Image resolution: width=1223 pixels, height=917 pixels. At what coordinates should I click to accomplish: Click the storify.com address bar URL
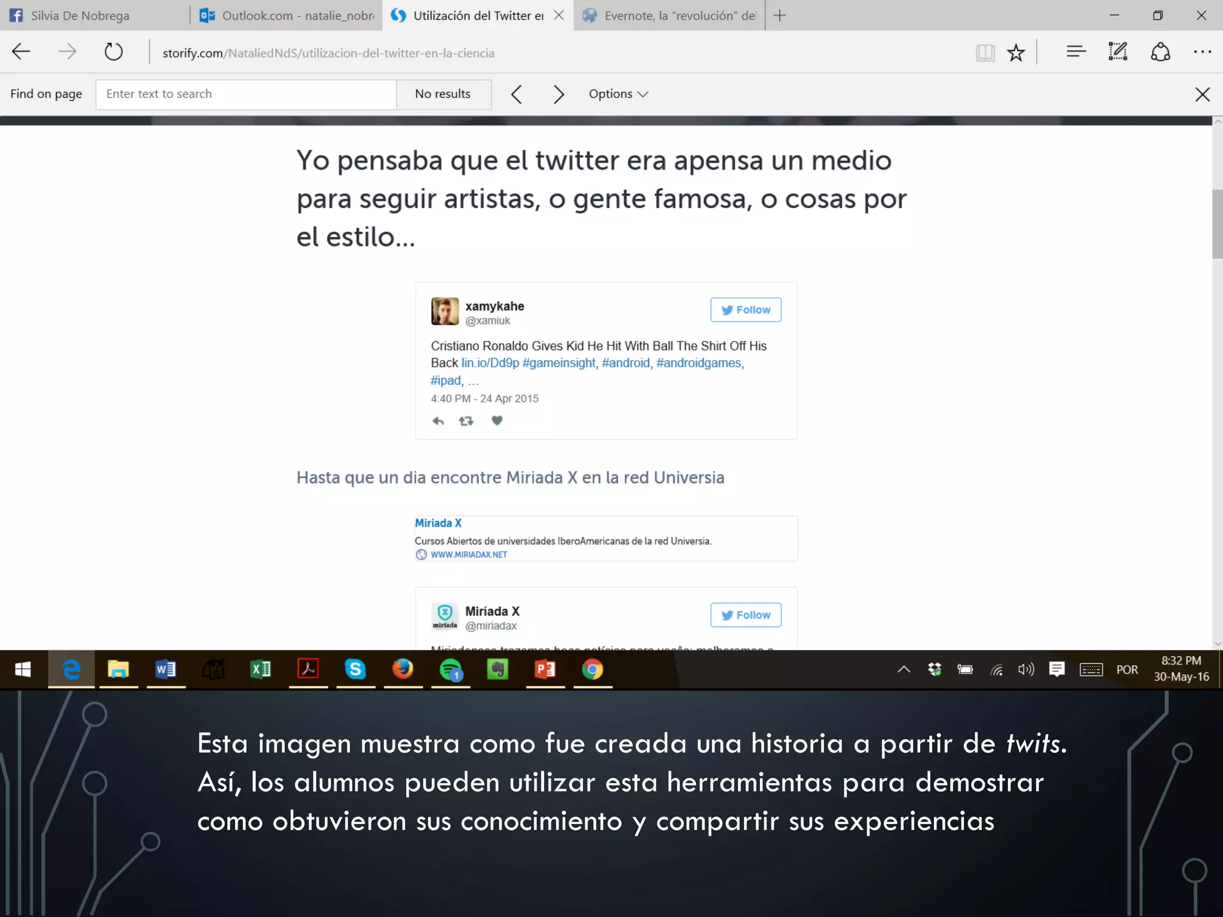coord(328,53)
